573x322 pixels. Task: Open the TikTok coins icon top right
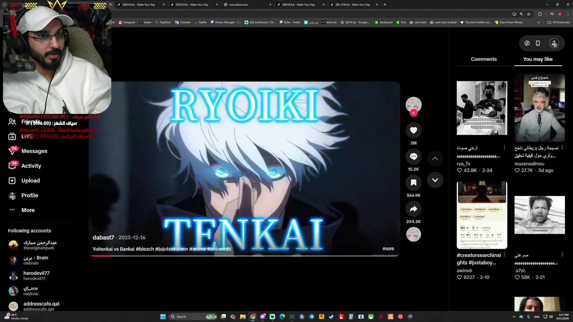coord(527,43)
